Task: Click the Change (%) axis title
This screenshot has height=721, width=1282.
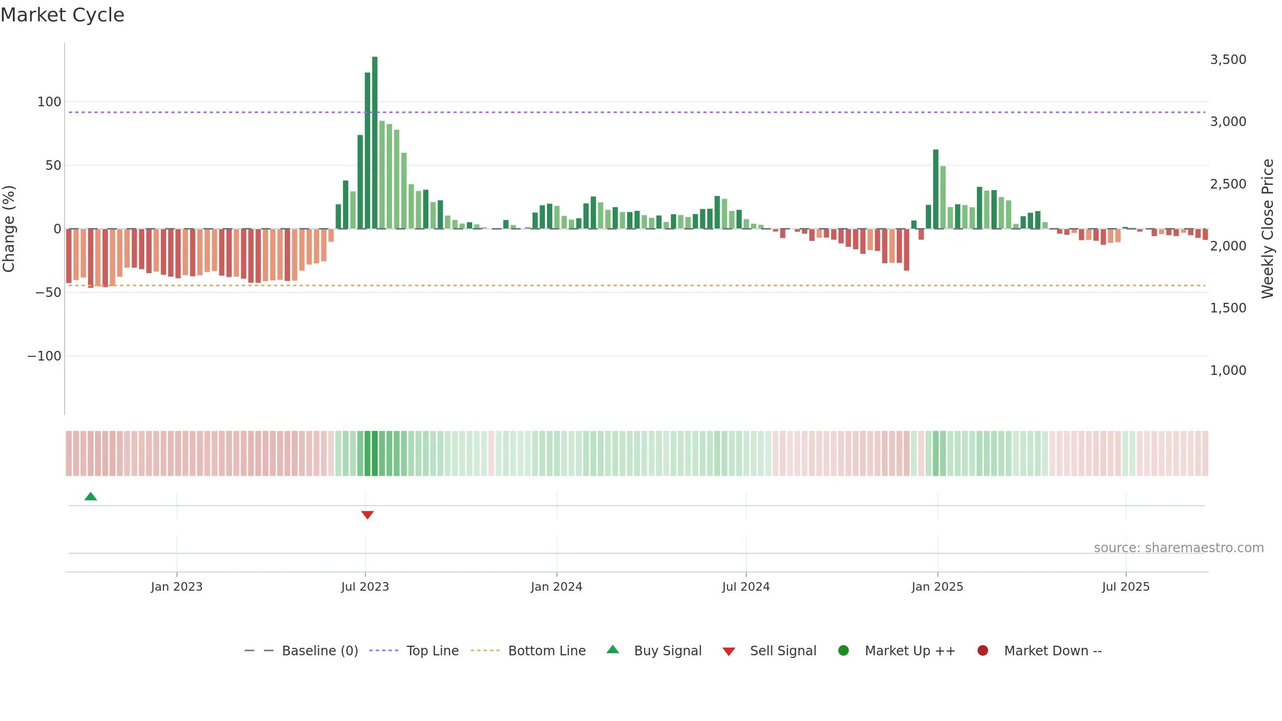Action: [x=9, y=229]
